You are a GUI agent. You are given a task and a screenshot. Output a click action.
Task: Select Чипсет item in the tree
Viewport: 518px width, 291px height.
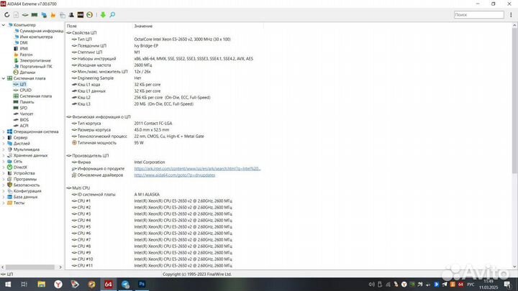[26, 114]
